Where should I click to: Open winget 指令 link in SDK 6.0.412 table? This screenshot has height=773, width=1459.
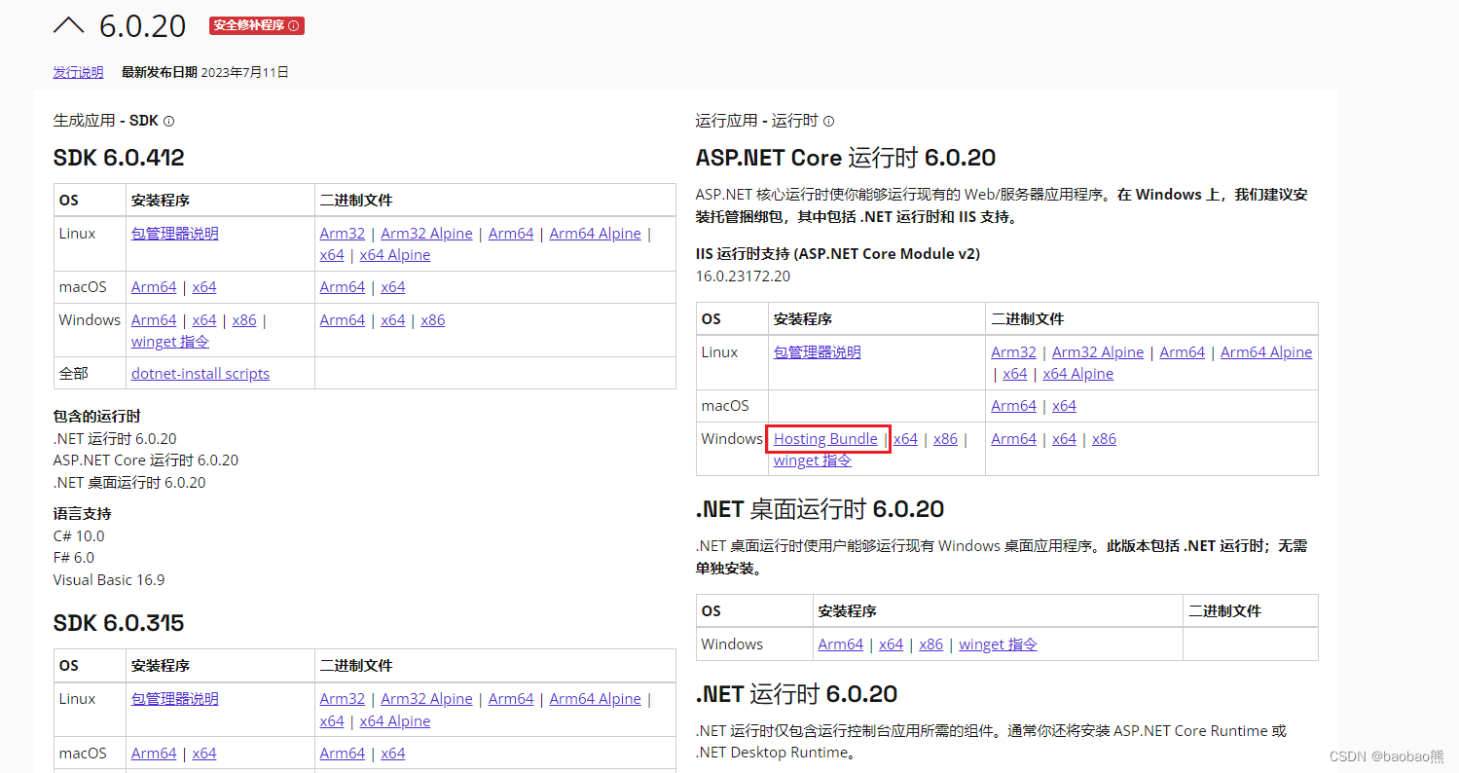pyautogui.click(x=170, y=342)
